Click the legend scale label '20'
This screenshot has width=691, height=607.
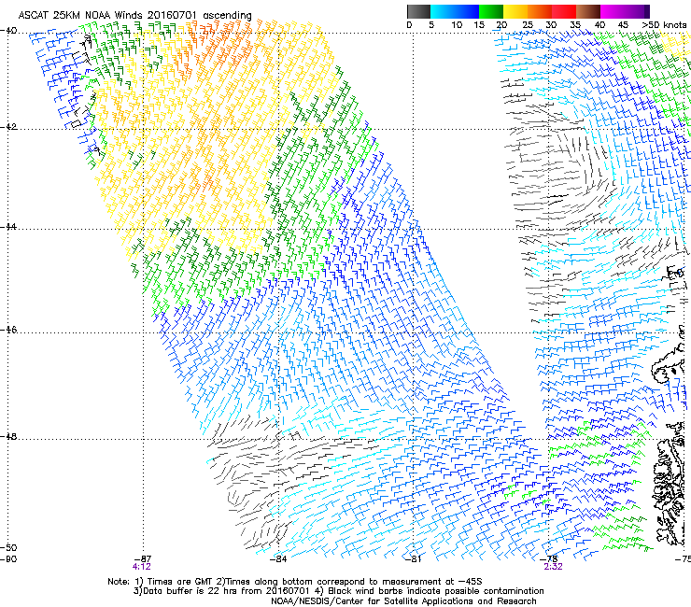[x=501, y=25]
